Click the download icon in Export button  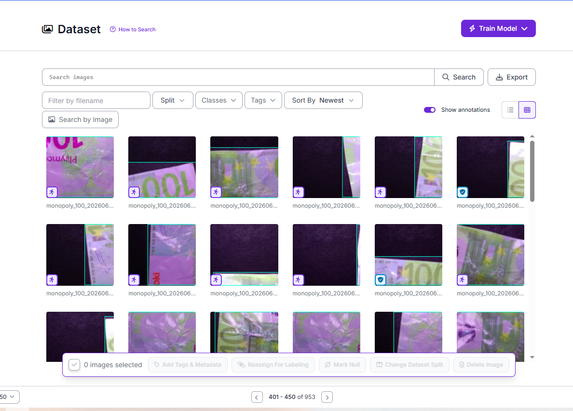click(499, 77)
